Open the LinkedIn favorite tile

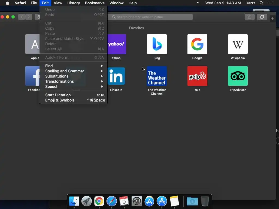point(116,76)
